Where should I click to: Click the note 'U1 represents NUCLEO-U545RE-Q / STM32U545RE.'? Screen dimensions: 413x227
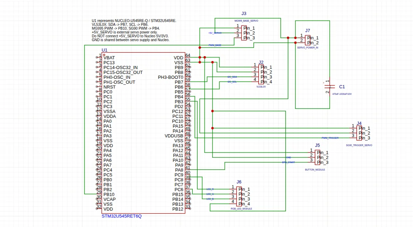click(x=134, y=21)
